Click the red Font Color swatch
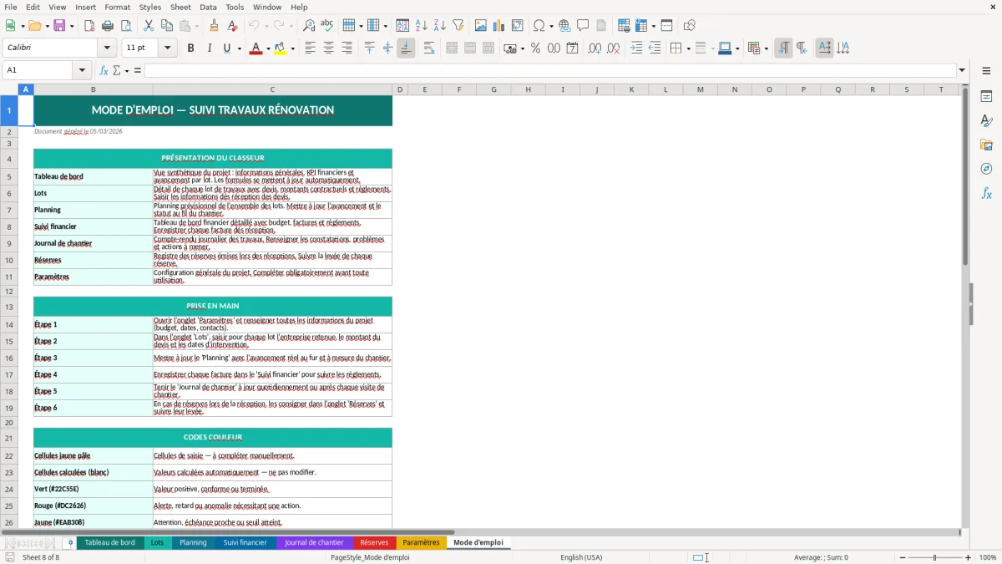The image size is (1002, 564). point(256,48)
